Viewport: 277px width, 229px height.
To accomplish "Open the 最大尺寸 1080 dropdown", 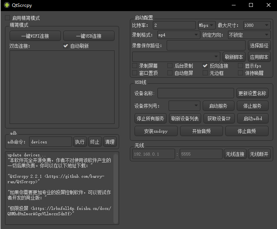I will 257,25.
